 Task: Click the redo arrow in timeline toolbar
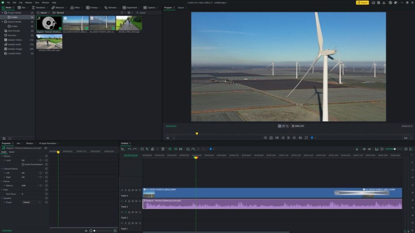click(x=135, y=149)
